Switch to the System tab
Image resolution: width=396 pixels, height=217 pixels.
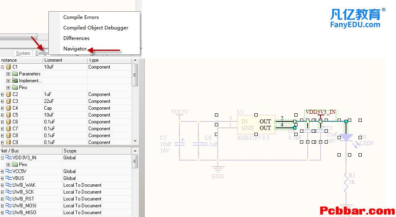23,53
